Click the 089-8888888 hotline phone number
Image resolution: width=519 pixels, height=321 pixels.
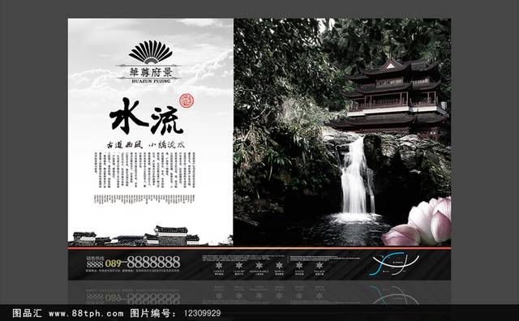pyautogui.click(x=143, y=263)
